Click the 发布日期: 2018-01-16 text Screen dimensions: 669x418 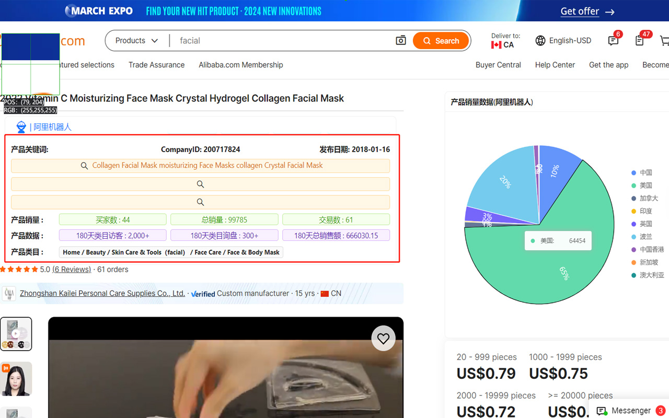(x=355, y=149)
